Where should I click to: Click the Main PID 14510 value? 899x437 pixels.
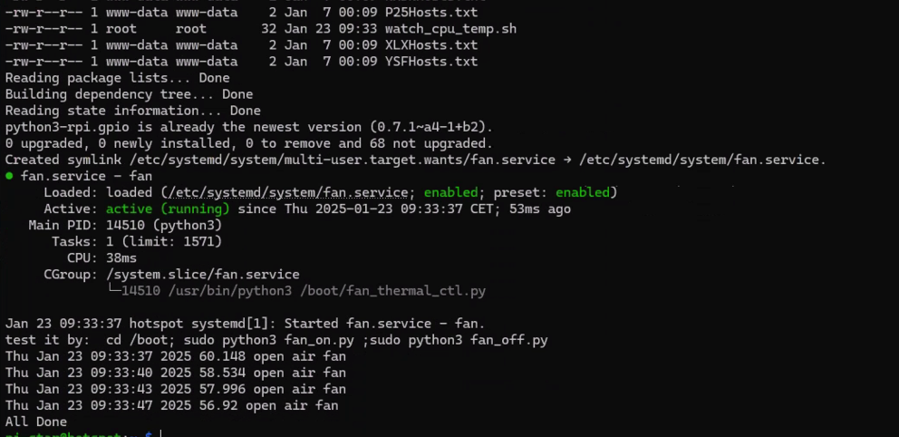tap(125, 226)
